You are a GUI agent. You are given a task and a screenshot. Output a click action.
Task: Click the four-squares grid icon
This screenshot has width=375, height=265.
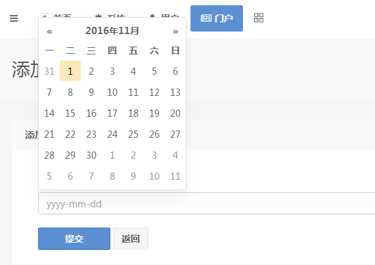tap(259, 18)
